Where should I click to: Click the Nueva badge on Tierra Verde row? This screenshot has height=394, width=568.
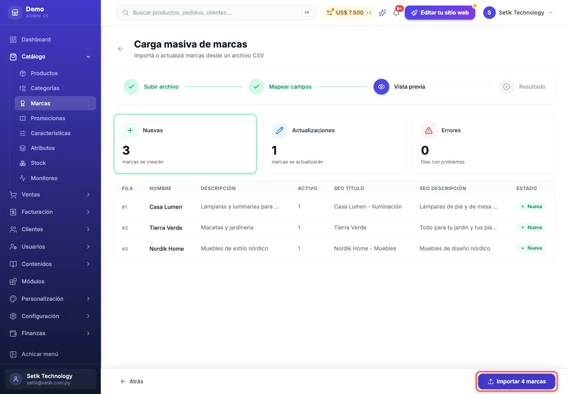(531, 228)
